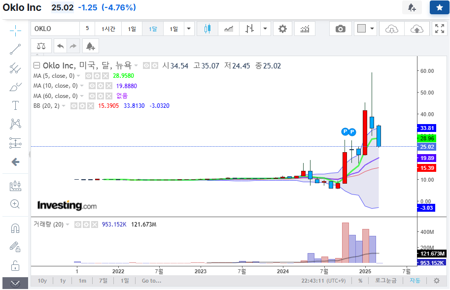Toggle percent scale
This screenshot has height=290, width=450.
coord(360,281)
